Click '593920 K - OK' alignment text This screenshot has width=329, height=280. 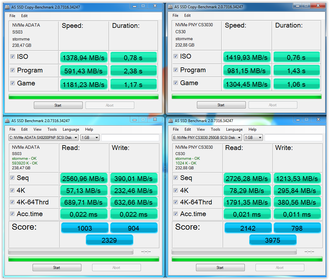point(25,163)
